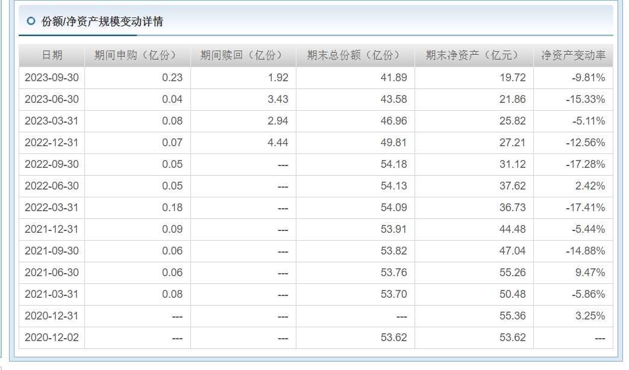Screen dimensions: 629x370
Task: Click net assets value 47.04
Action: tap(513, 251)
